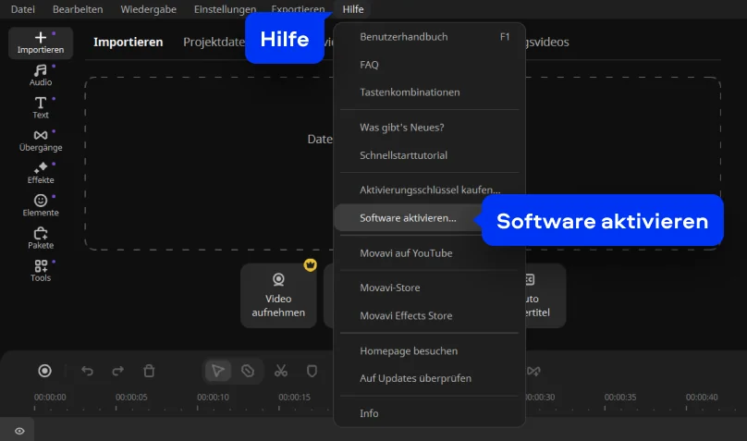Expand the Einstellungen menu
Image resolution: width=747 pixels, height=441 pixels.
tap(225, 9)
